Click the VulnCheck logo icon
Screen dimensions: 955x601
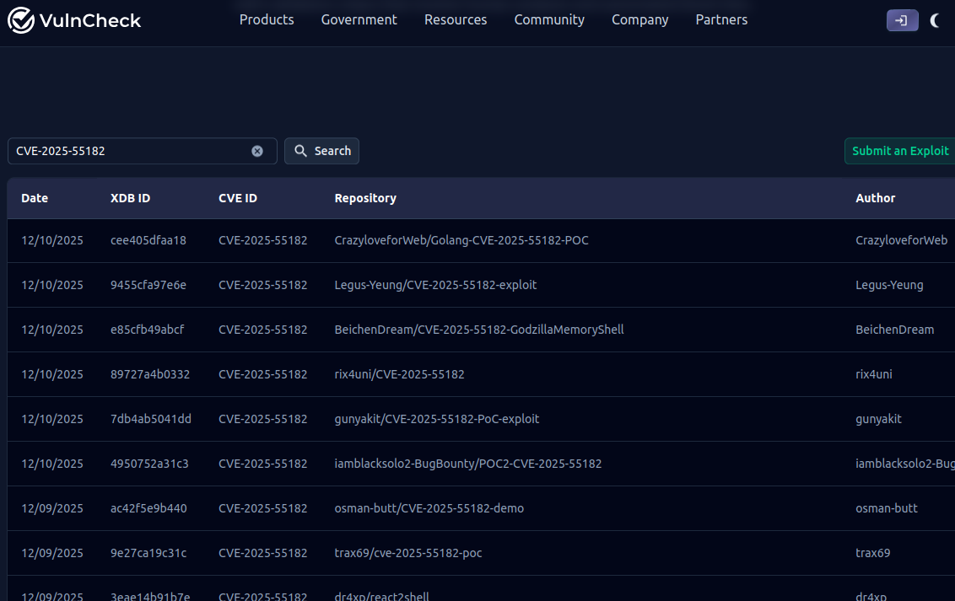pyautogui.click(x=21, y=20)
